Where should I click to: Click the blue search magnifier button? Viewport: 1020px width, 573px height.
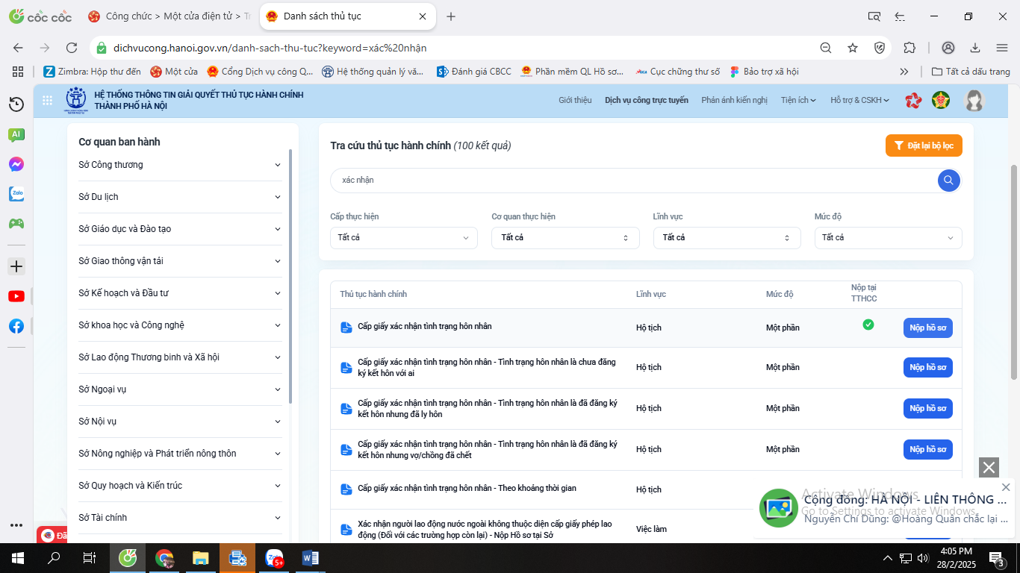tap(948, 181)
